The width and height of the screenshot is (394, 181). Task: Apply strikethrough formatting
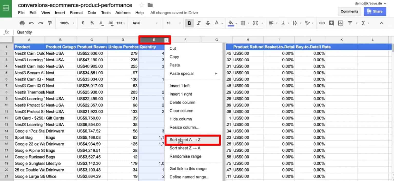(208, 23)
